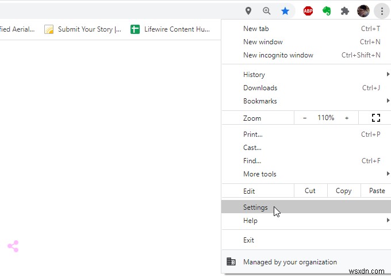
Task: Increase zoom with the plus button
Action: (347, 118)
